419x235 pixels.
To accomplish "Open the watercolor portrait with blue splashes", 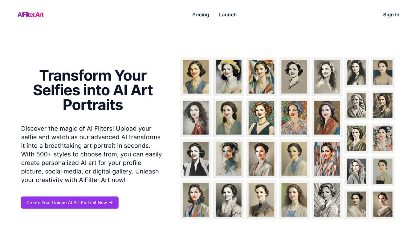I will click(228, 159).
